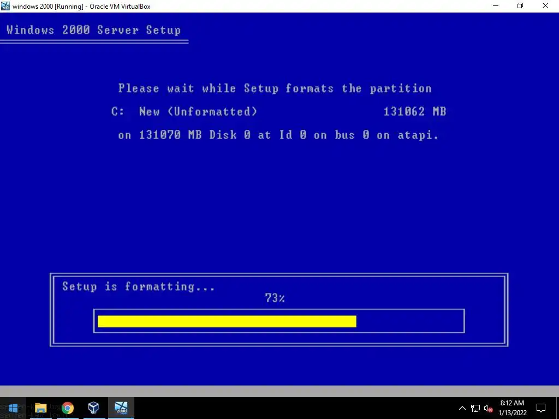Click the '131062 MB' partition size
Image resolution: width=559 pixels, height=419 pixels.
(415, 111)
